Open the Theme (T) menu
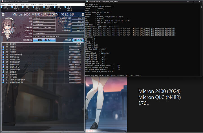 pyautogui.click(x=25, y=5)
